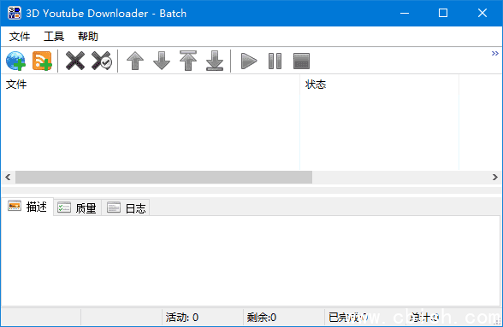Click the application icon in title bar
Screen dimensions: 503x327
(x=15, y=13)
